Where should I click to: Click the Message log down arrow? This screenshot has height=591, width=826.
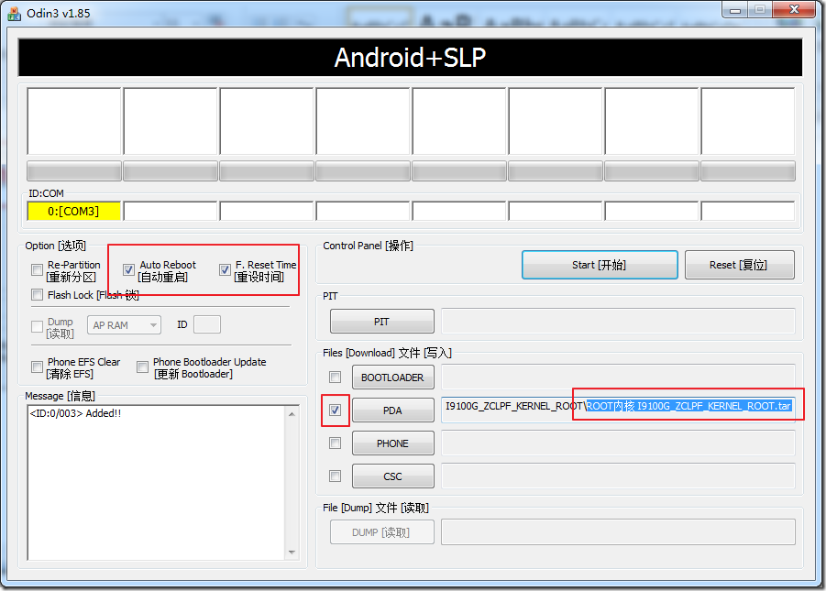tap(292, 552)
